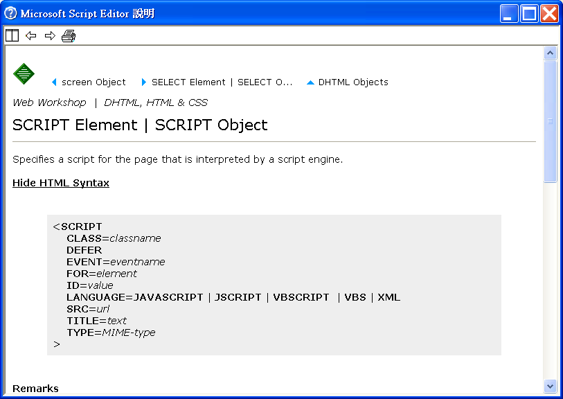Click the Print icon in toolbar
The image size is (563, 399).
69,36
